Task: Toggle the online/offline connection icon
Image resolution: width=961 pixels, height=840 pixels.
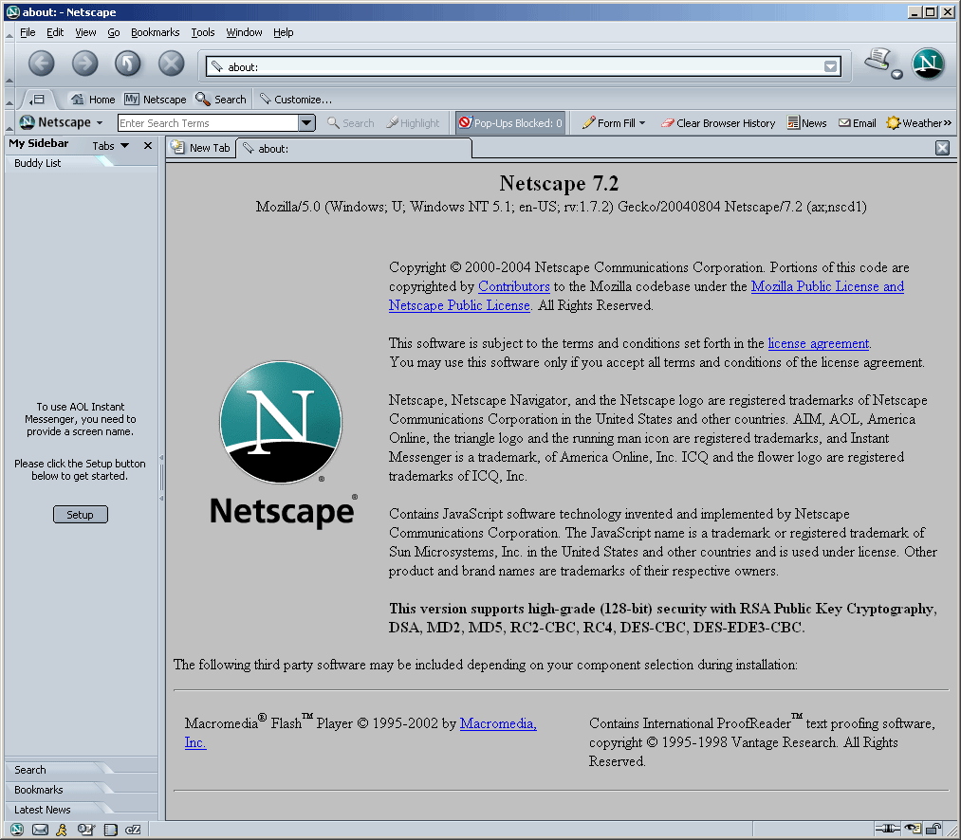Action: [887, 829]
